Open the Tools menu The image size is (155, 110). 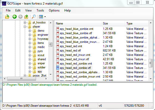tap(40, 10)
